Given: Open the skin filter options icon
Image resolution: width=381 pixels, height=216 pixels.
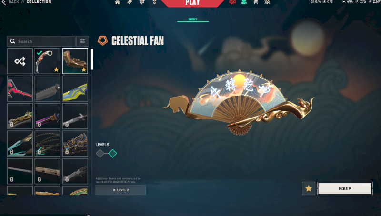Looking at the screenshot, I should point(82,41).
